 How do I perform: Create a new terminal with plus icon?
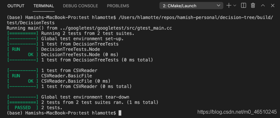[x=229, y=5]
